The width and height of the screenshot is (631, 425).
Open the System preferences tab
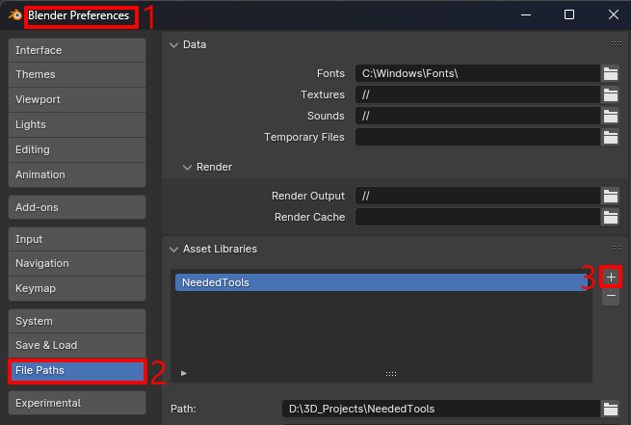[77, 321]
